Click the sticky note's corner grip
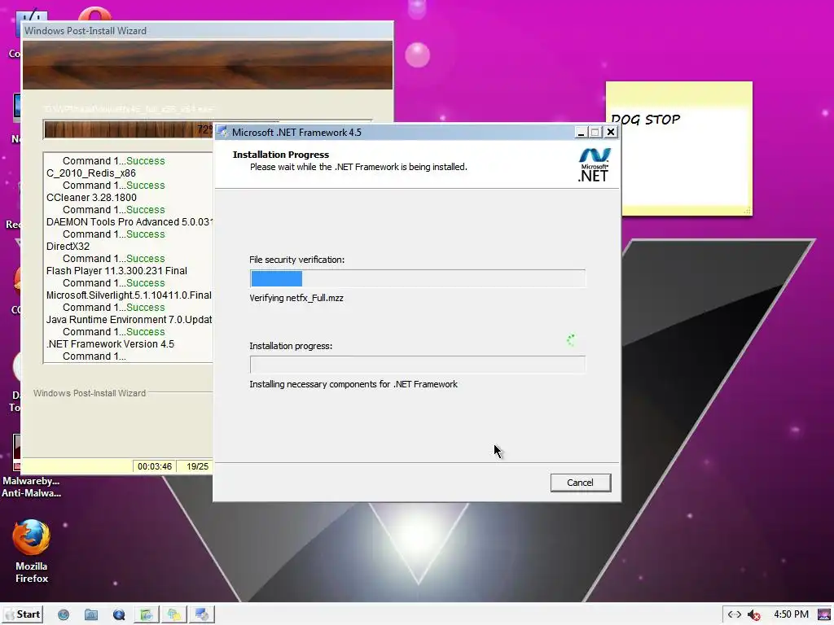834x625 pixels. (x=747, y=211)
